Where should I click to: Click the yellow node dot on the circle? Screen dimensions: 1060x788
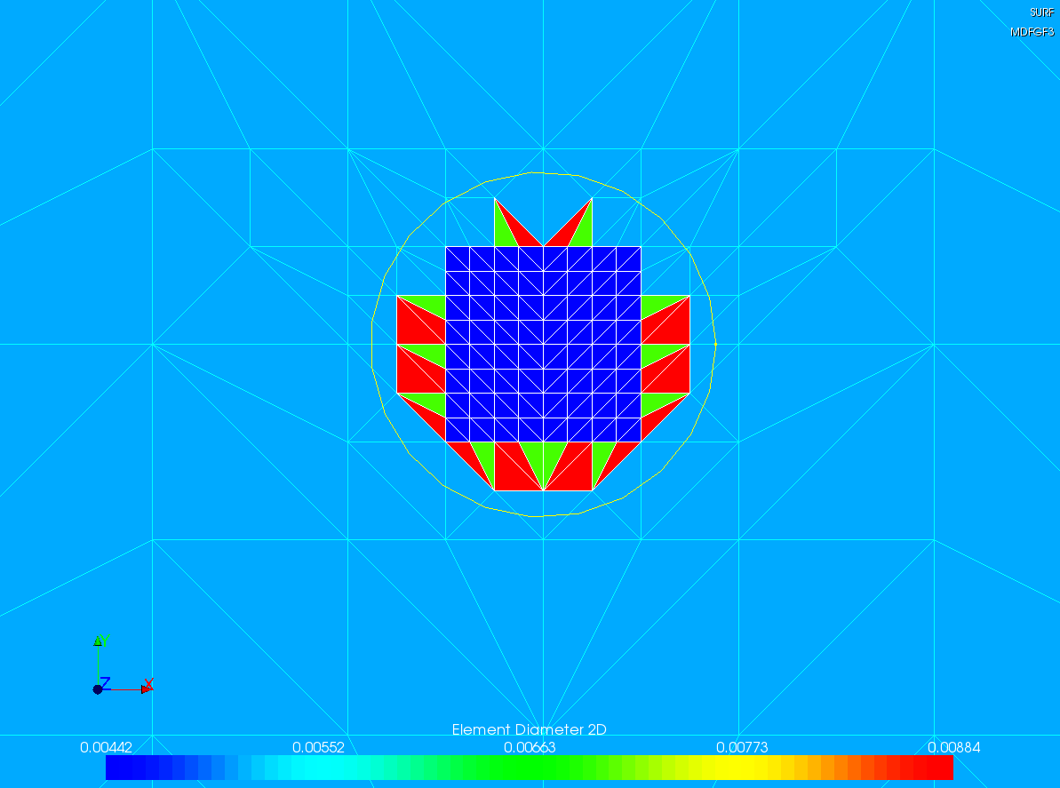[x=715, y=344]
